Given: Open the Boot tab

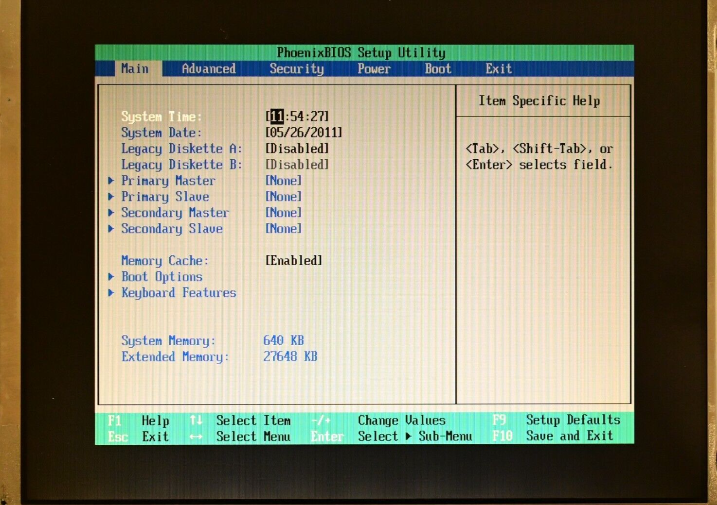Looking at the screenshot, I should coord(438,69).
